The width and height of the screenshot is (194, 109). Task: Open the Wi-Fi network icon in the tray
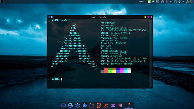point(175,2)
